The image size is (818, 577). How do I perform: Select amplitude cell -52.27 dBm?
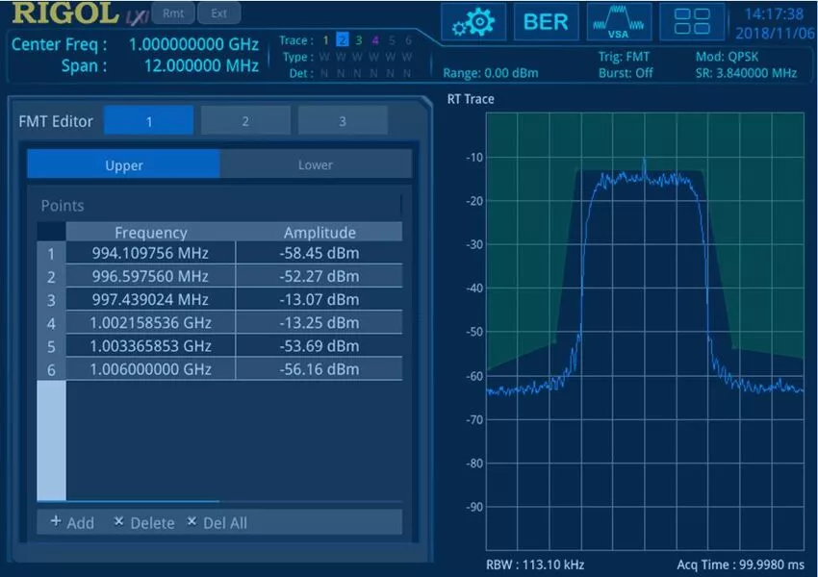tap(320, 276)
